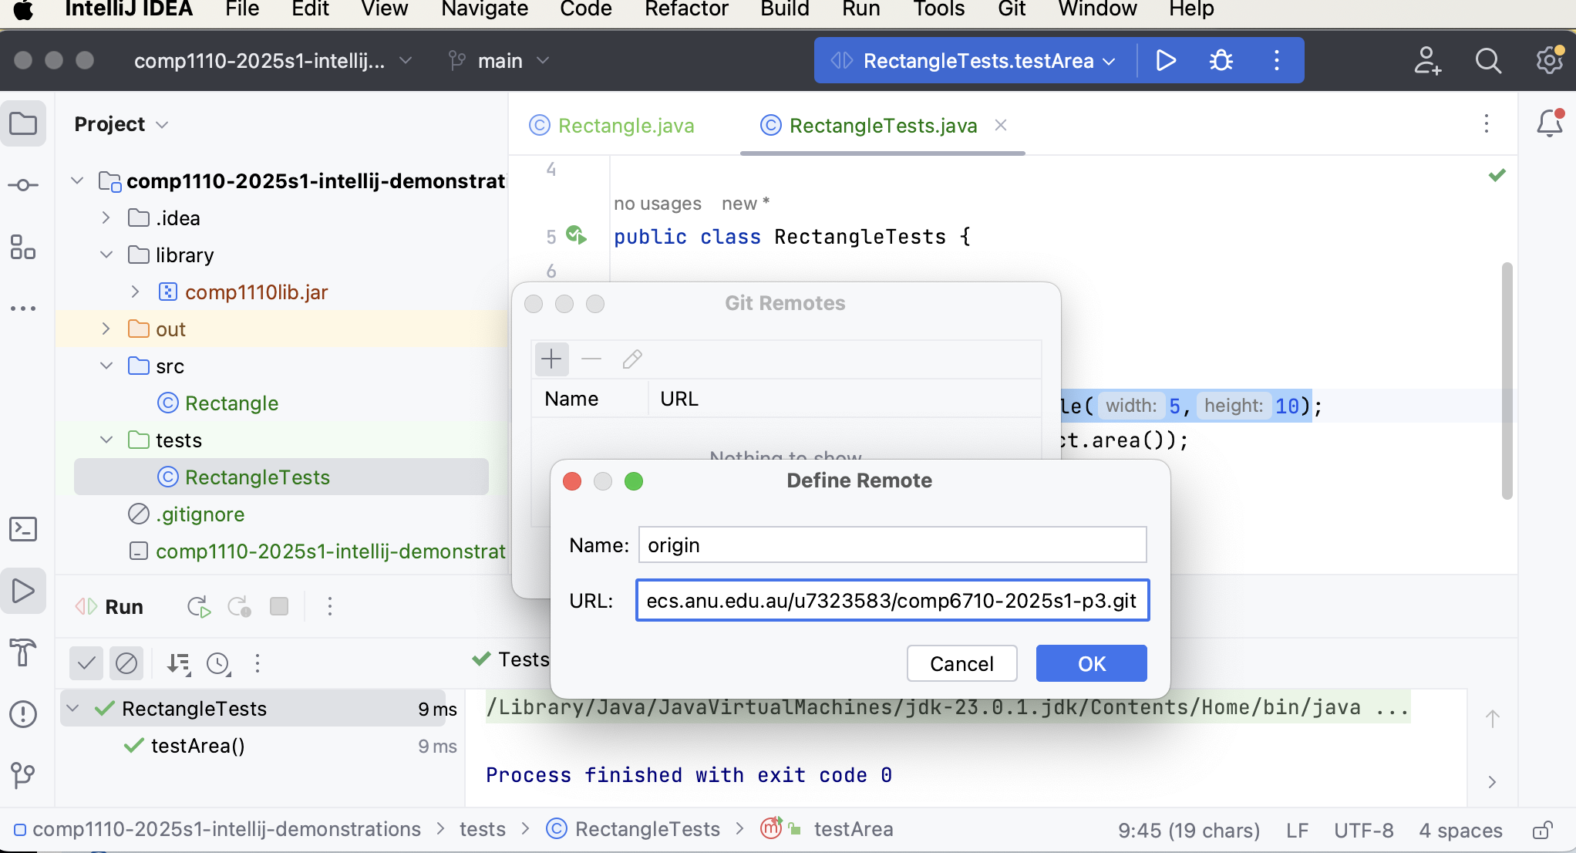This screenshot has width=1576, height=853.
Task: Open the Refactor menu
Action: [x=685, y=10]
